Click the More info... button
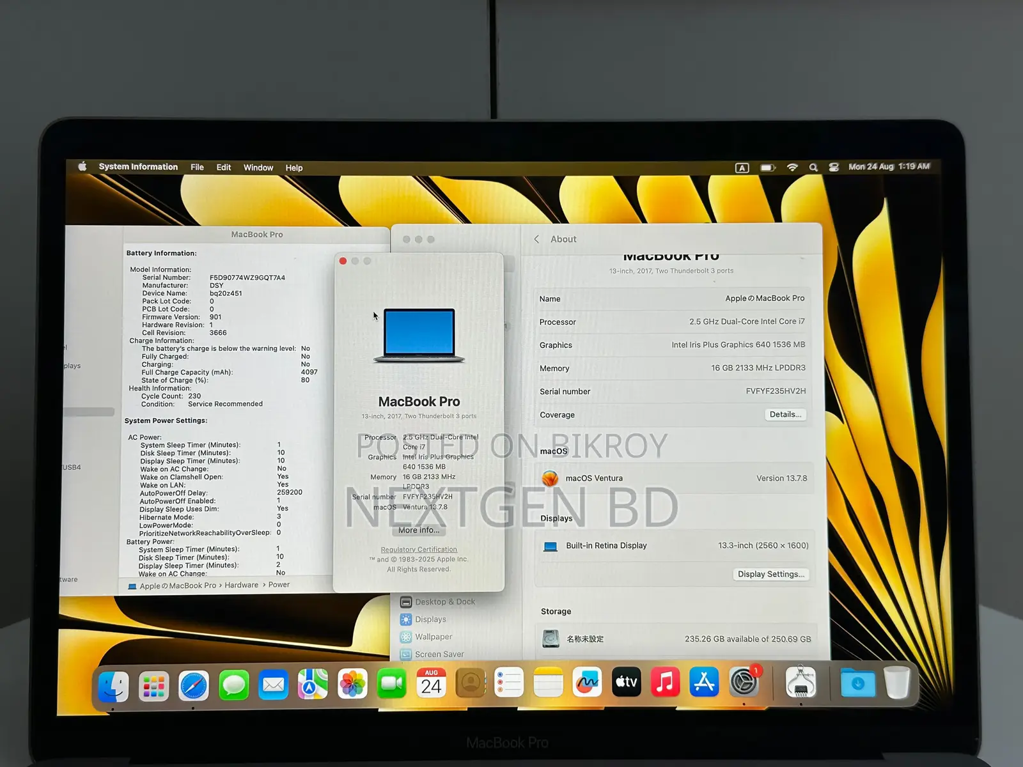The width and height of the screenshot is (1023, 767). click(419, 531)
